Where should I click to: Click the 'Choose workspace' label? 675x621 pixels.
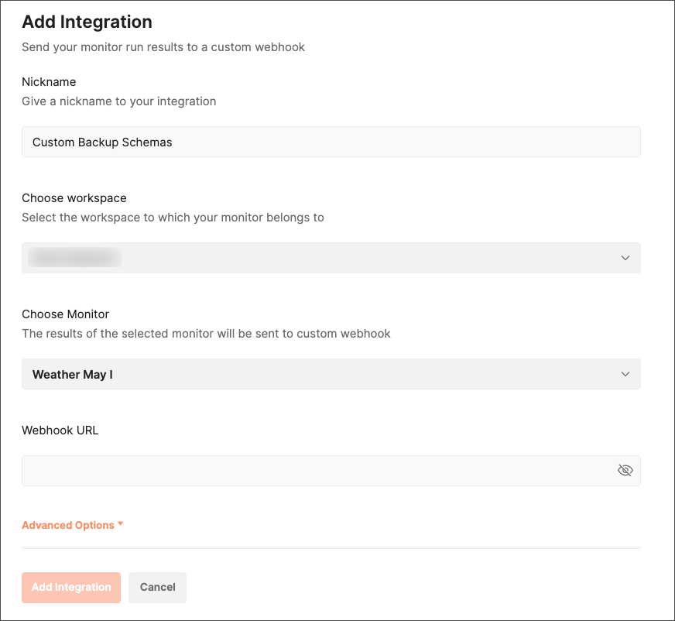(74, 198)
